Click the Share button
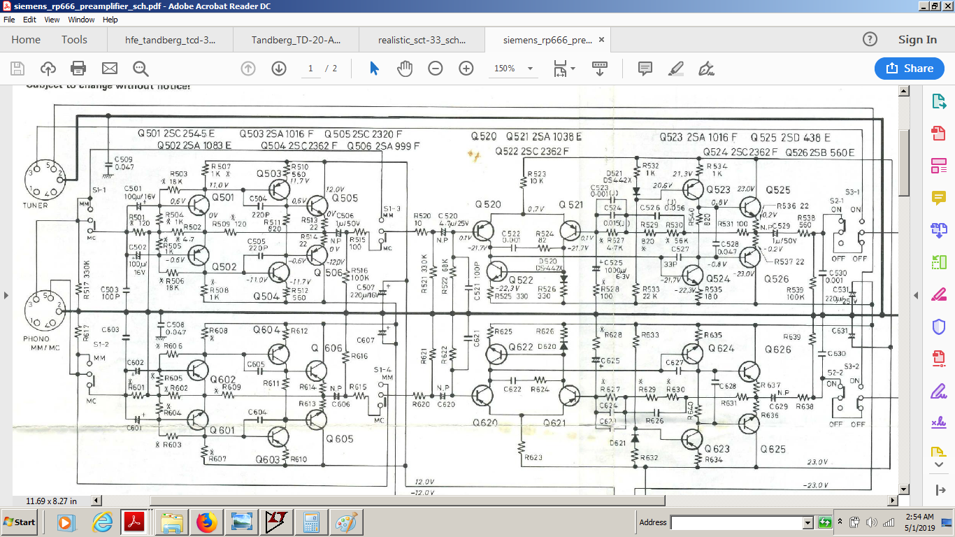The image size is (955, 537). point(910,69)
